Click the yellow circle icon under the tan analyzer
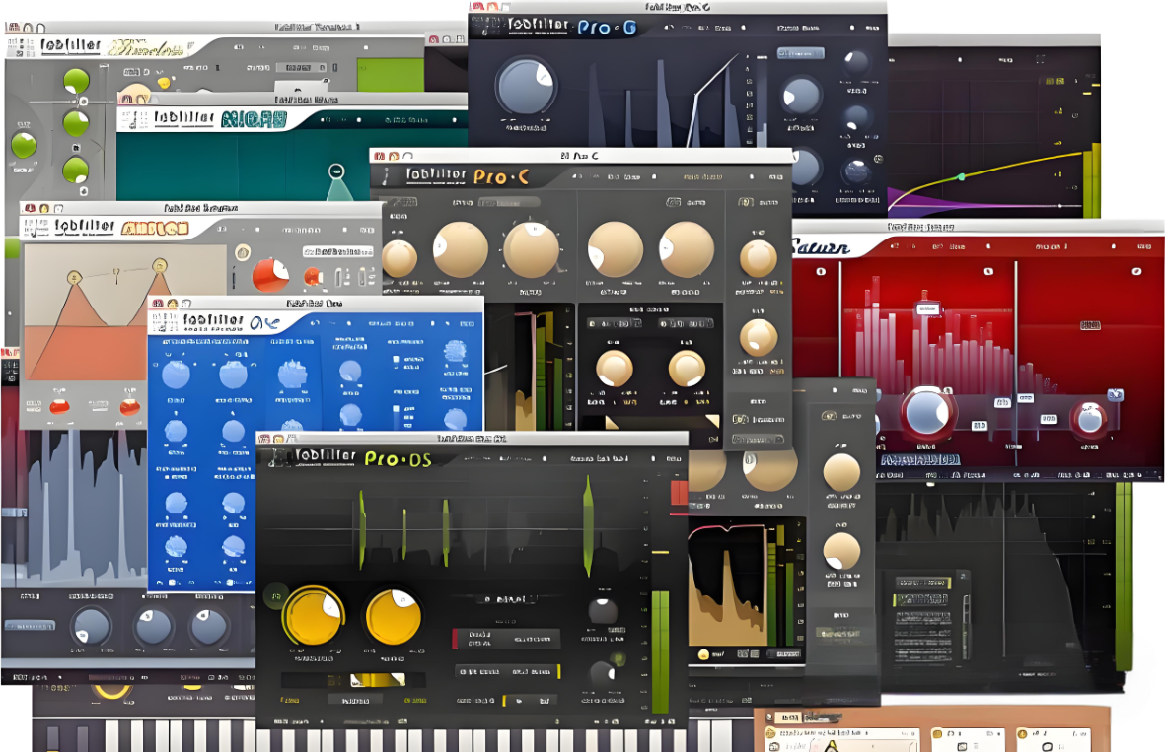 coord(703,654)
